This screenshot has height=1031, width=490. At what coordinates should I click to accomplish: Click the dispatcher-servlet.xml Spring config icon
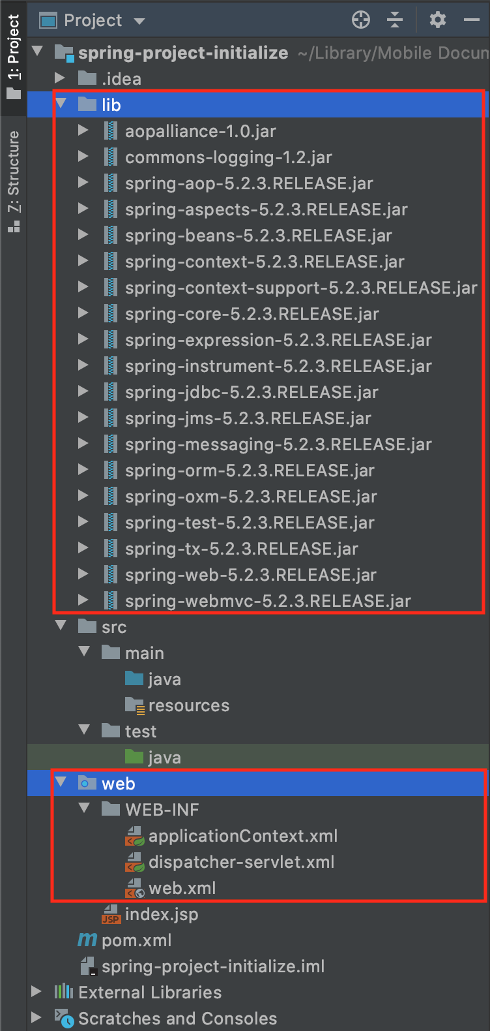[x=135, y=862]
